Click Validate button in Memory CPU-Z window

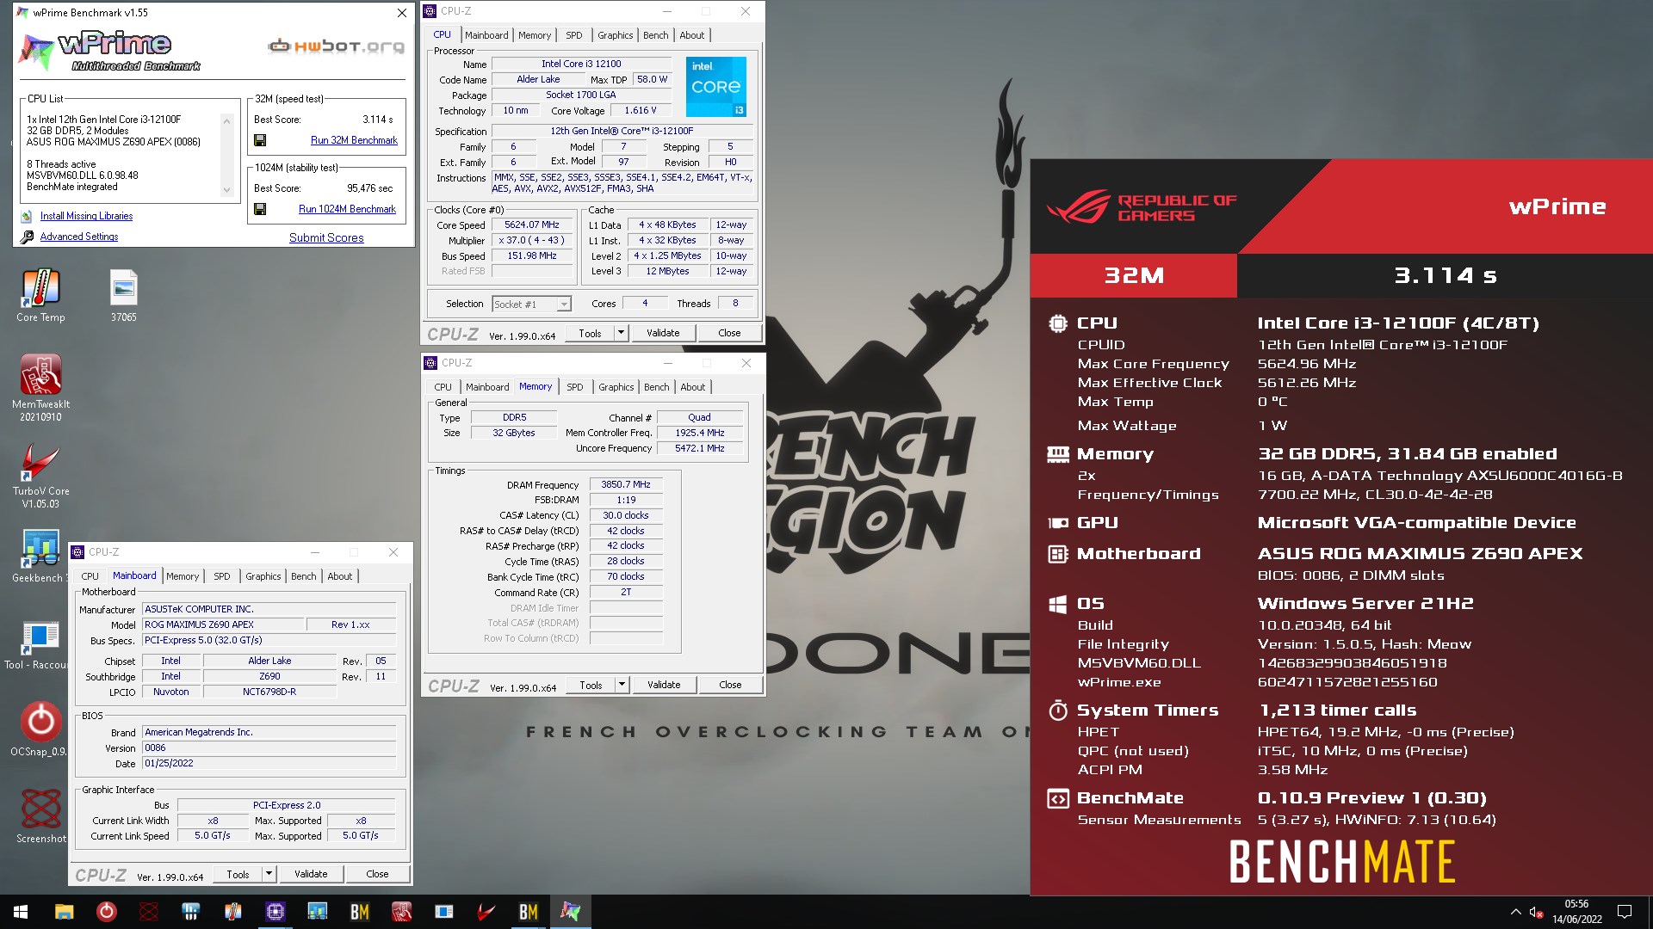(x=664, y=685)
